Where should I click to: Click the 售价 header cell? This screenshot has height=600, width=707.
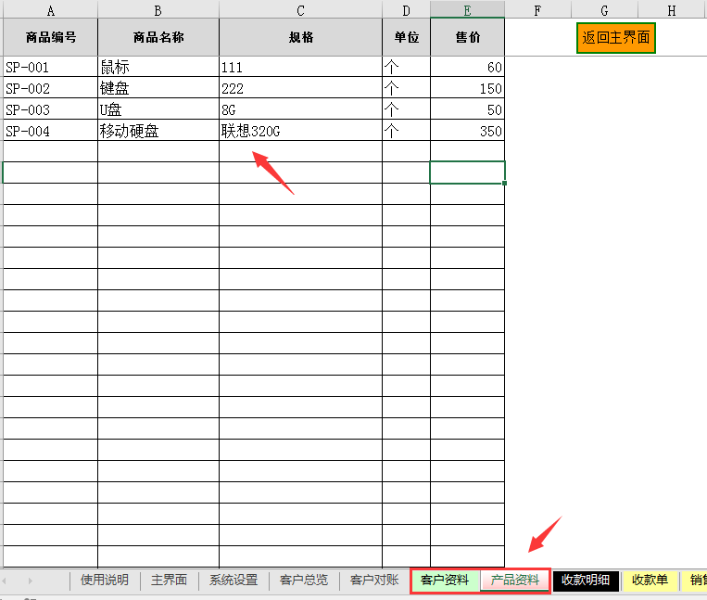[468, 37]
